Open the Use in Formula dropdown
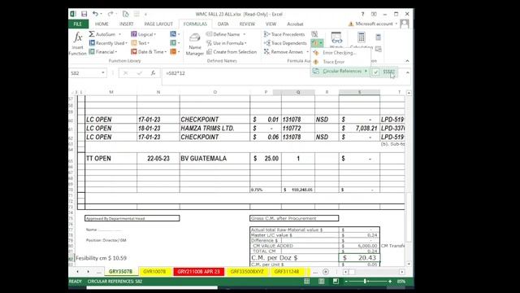 tap(227, 43)
